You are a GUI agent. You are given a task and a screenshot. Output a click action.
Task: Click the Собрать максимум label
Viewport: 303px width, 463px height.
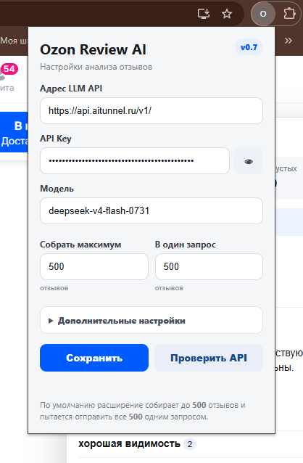[x=80, y=245]
